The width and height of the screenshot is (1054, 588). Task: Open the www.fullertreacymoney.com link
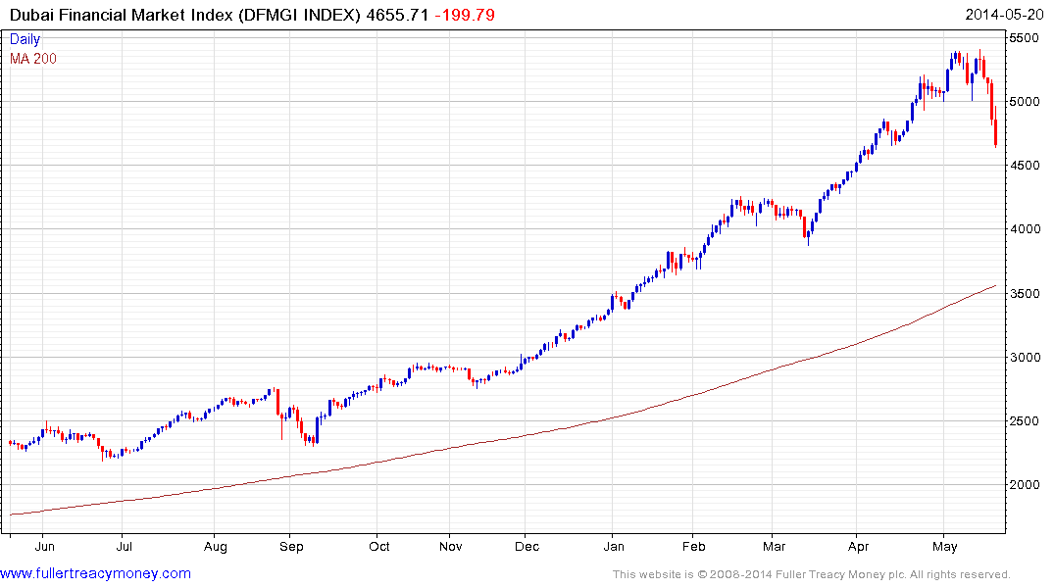pos(95,573)
